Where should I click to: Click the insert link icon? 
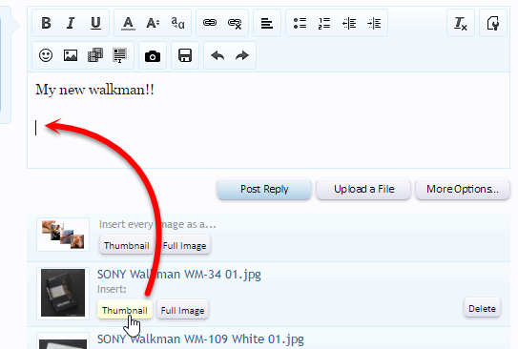click(210, 23)
